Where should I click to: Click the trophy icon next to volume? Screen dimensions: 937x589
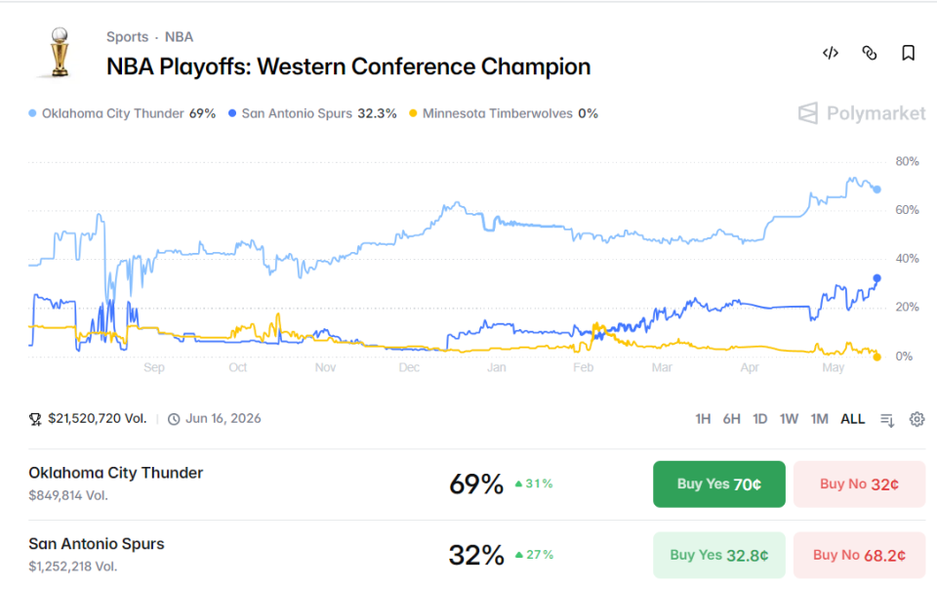35,419
